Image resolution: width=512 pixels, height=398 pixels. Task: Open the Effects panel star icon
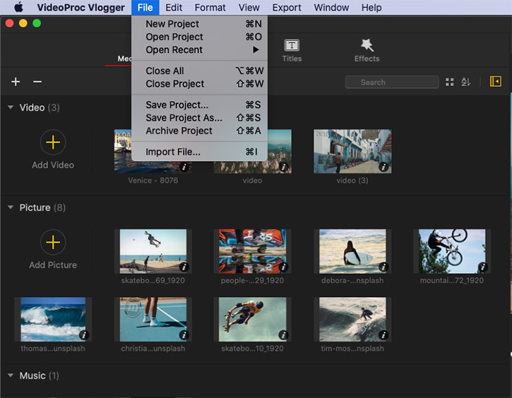pos(367,46)
